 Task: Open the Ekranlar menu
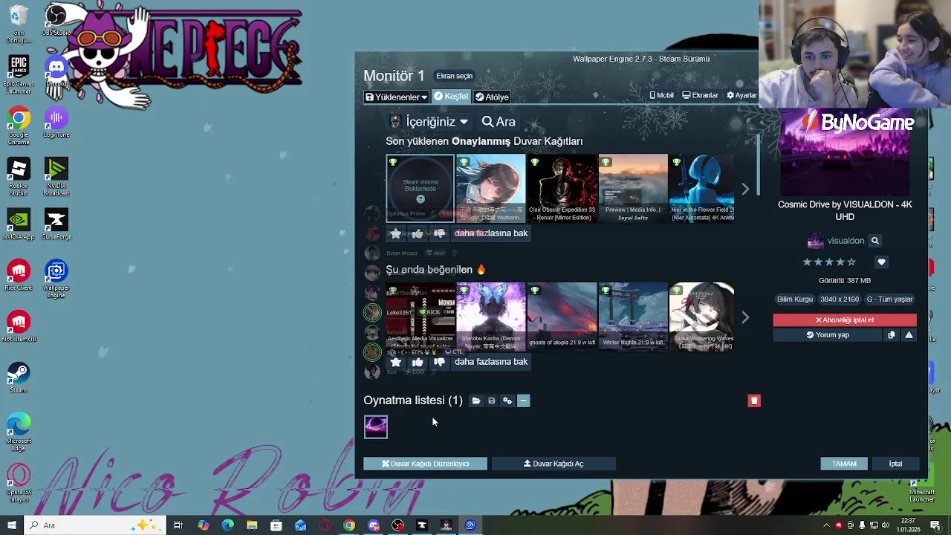[x=701, y=95]
